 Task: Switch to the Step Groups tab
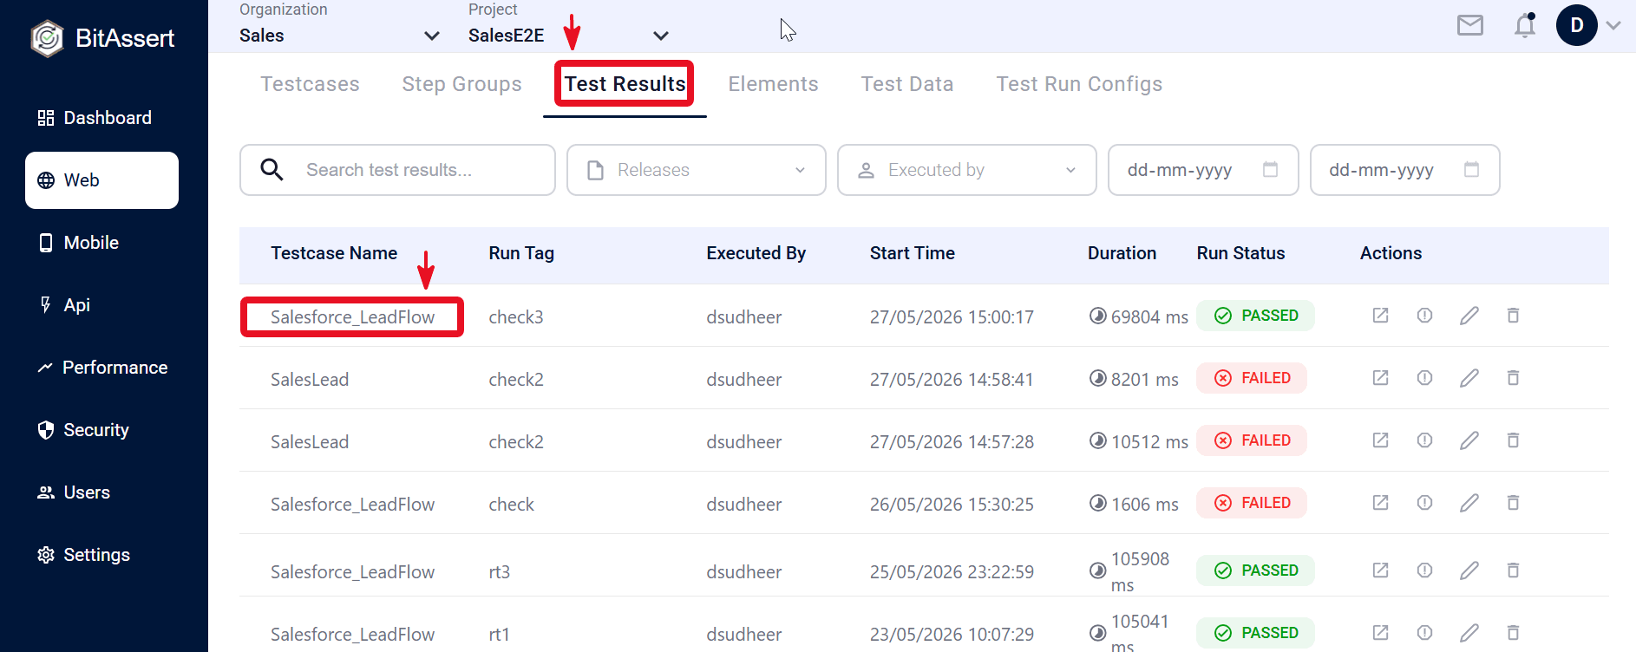[461, 84]
